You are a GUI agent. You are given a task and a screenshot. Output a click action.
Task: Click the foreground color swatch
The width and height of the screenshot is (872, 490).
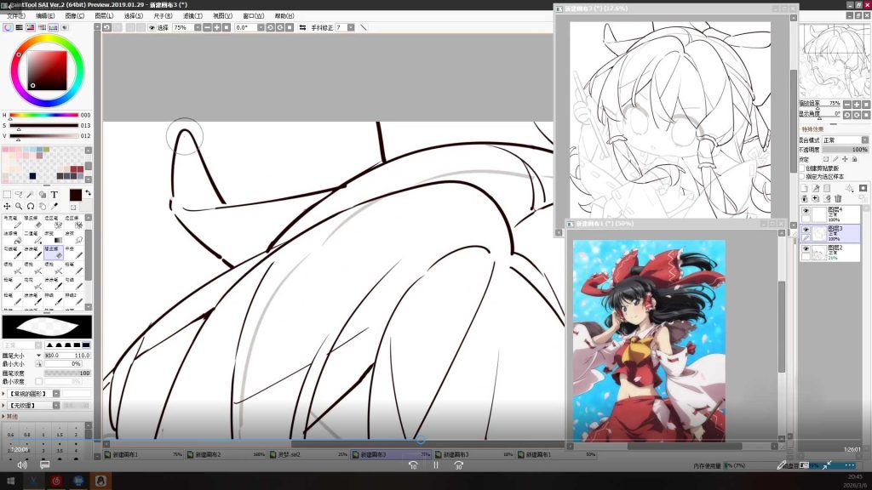pyautogui.click(x=76, y=195)
